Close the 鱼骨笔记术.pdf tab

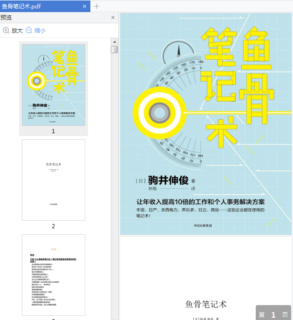[x=84, y=7]
